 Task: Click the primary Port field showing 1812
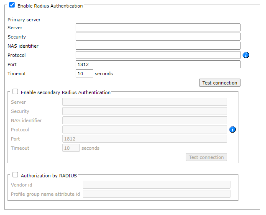(x=158, y=64)
